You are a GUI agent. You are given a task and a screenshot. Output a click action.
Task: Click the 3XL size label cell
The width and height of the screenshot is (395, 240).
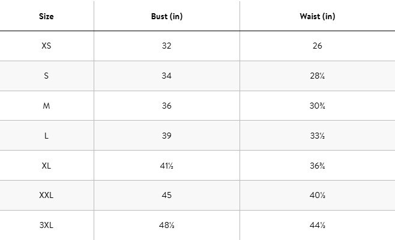click(46, 226)
